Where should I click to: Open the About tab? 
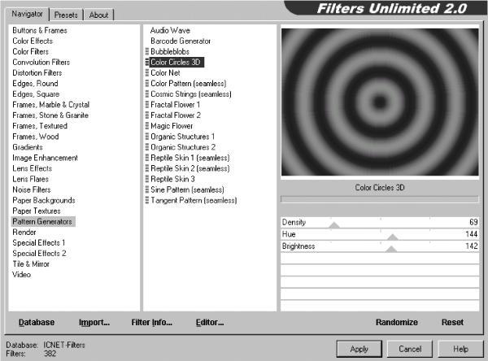[98, 15]
